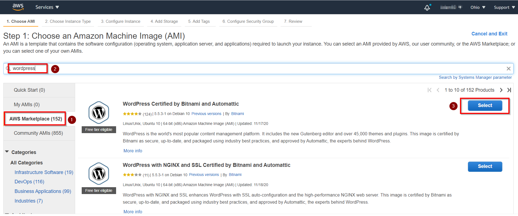518x216 pixels.
Task: Click the WordPress Certified by Bitnami logo
Action: click(99, 113)
